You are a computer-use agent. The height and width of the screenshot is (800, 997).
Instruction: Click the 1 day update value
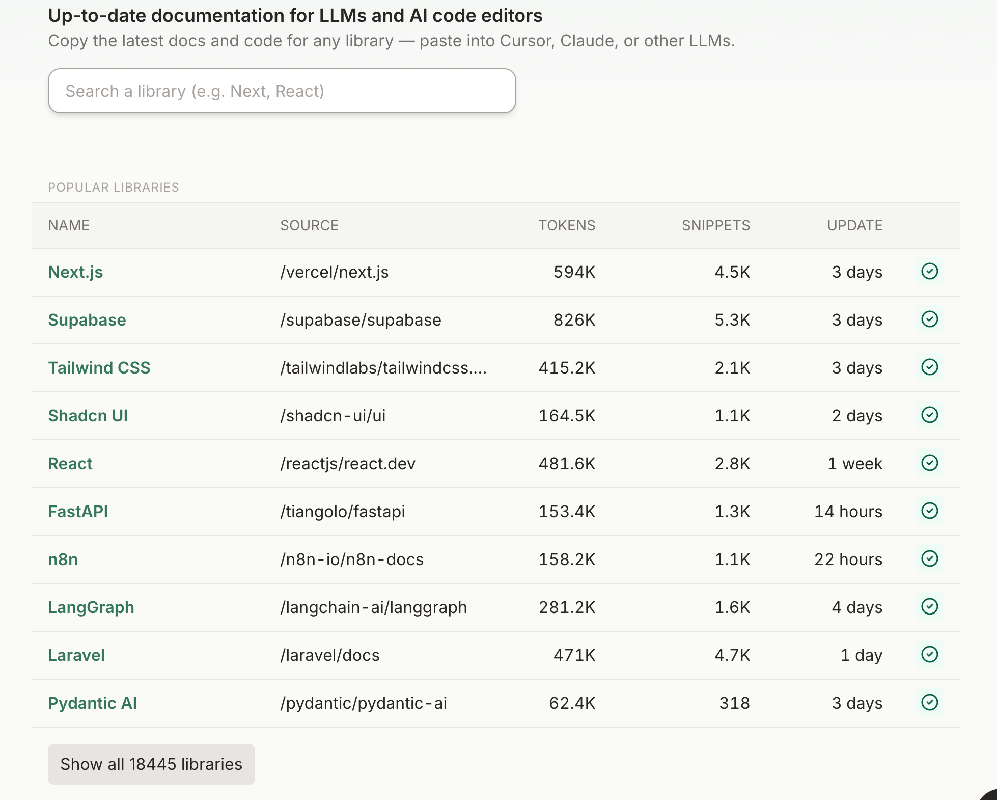coord(861,655)
